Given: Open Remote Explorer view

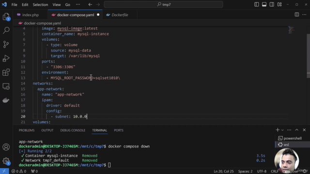Looking at the screenshot, I should coord(6,87).
